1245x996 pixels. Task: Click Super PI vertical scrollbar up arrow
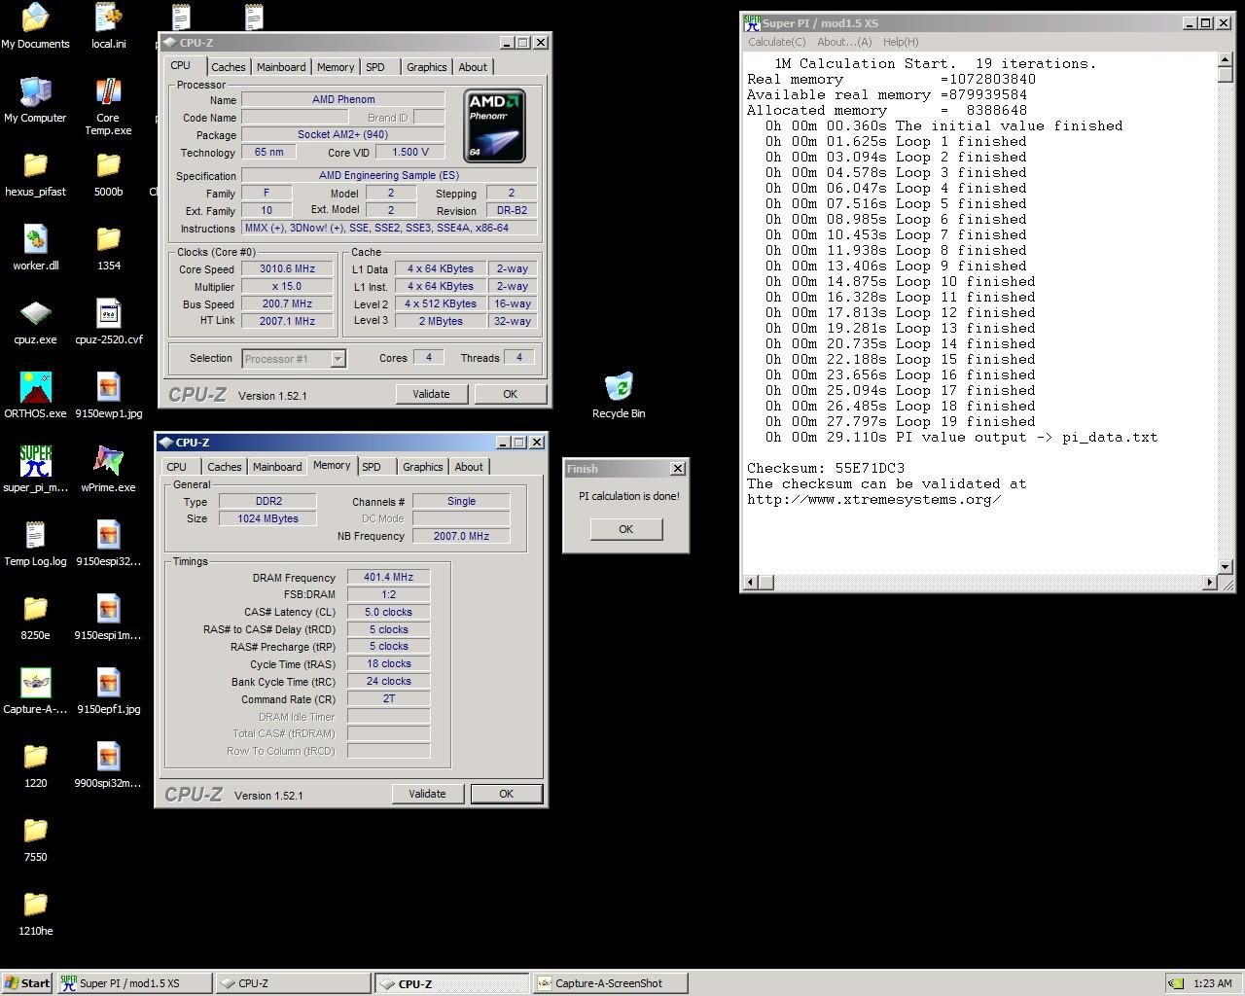coord(1226,60)
